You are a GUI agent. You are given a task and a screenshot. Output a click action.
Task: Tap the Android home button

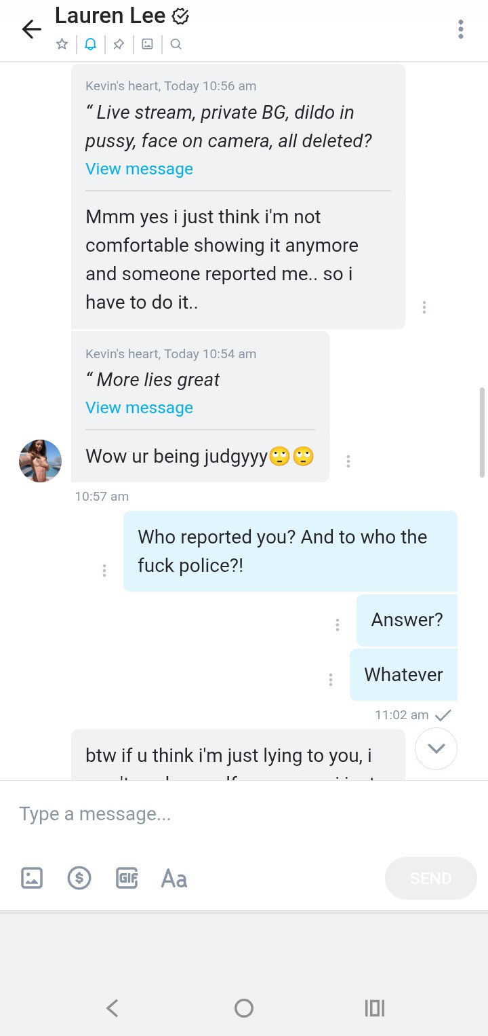click(x=243, y=1008)
